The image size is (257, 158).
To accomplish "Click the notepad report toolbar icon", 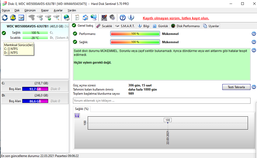I will (x=77, y=18).
